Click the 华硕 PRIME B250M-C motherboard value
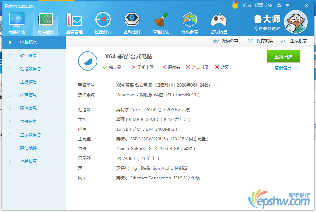The width and height of the screenshot is (316, 212). click(153, 120)
